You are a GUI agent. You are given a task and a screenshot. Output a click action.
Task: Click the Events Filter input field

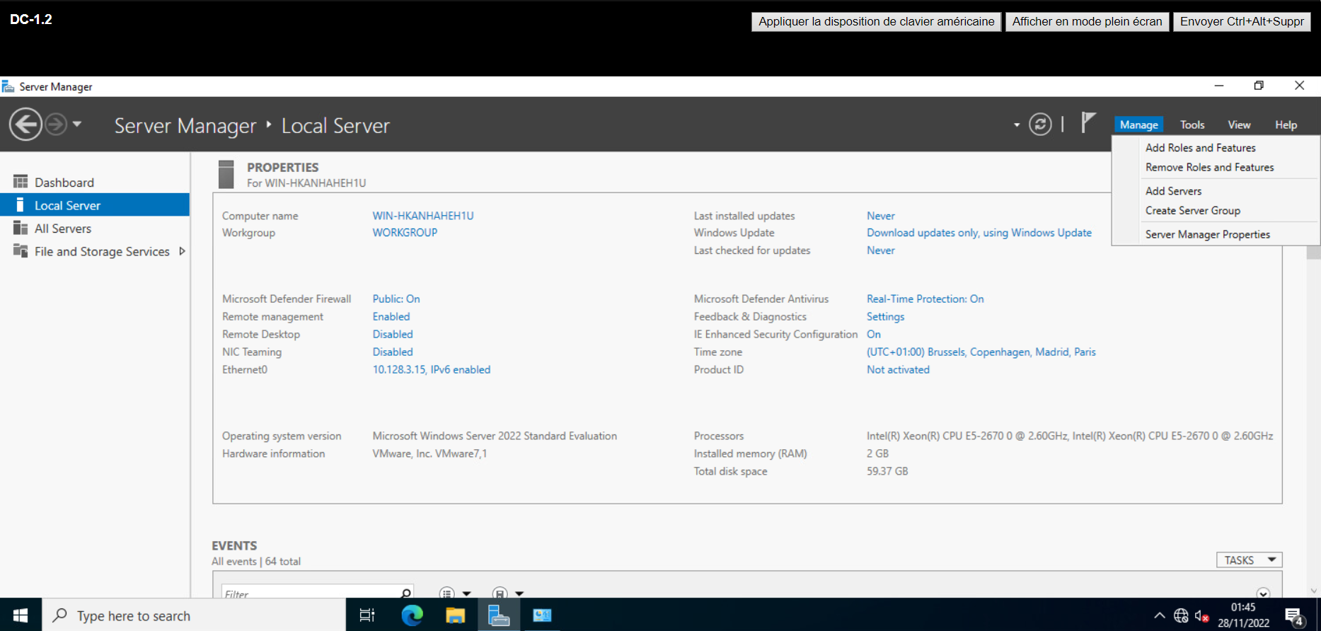(x=310, y=593)
